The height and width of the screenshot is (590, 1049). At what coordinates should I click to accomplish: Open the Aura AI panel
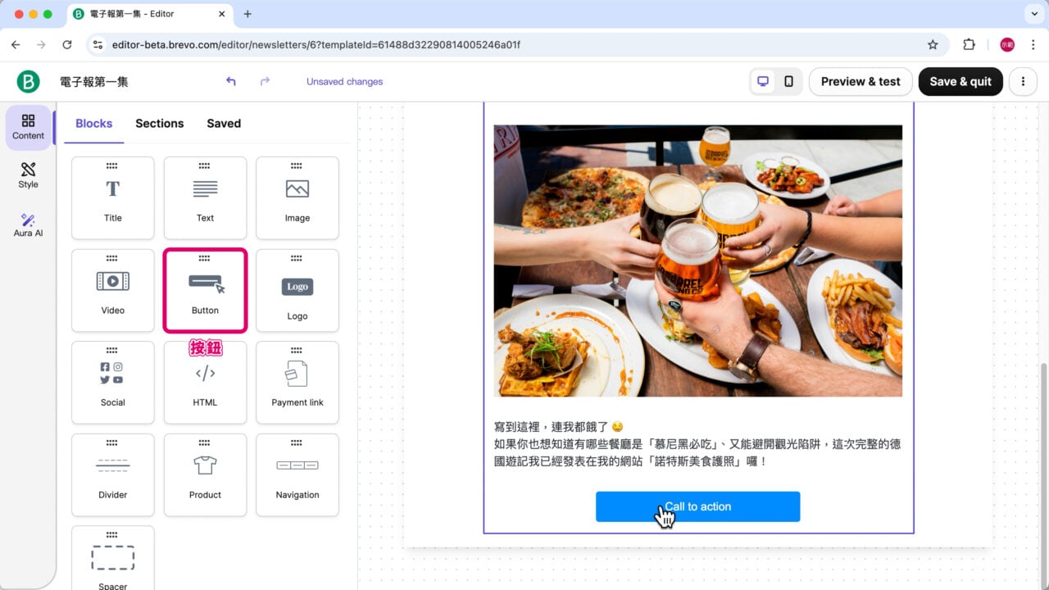(x=27, y=223)
